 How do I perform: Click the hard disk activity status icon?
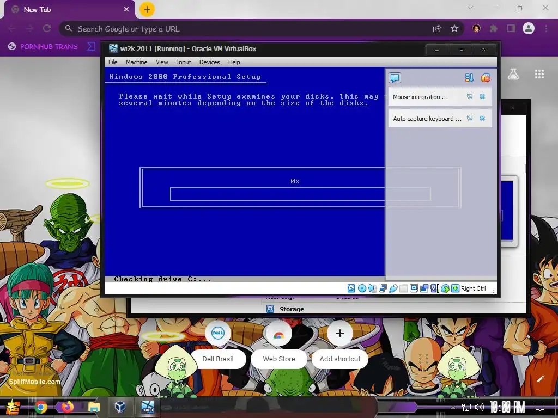pyautogui.click(x=351, y=288)
